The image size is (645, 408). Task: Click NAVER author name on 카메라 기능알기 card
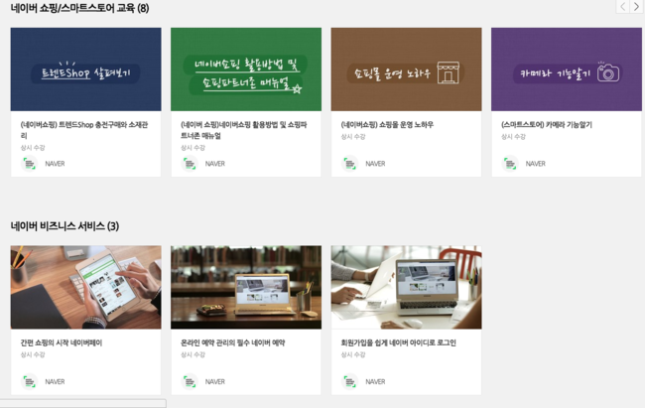pyautogui.click(x=535, y=164)
